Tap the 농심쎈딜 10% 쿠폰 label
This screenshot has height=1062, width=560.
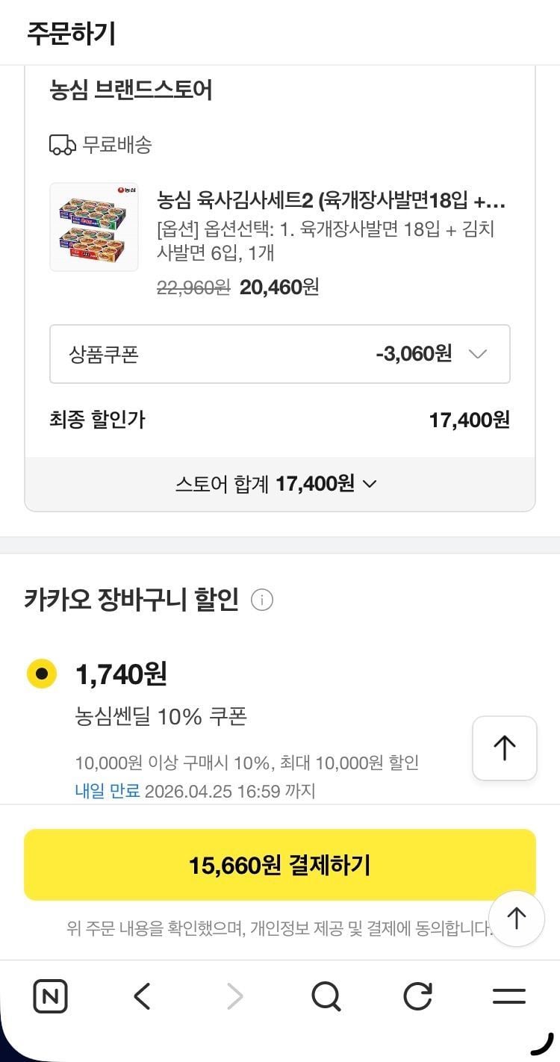(x=161, y=717)
